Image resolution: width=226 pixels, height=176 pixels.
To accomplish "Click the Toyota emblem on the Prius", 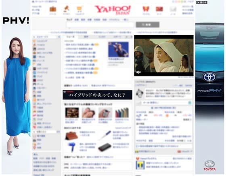I will (209, 77).
